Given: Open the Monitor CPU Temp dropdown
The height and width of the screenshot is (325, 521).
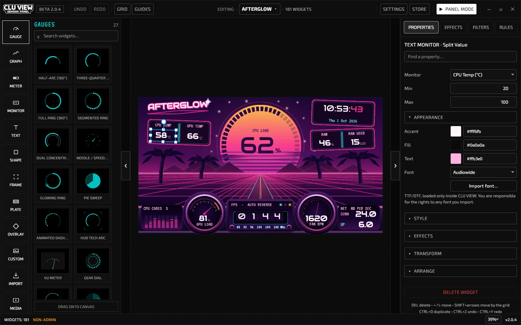Looking at the screenshot, I should point(483,75).
